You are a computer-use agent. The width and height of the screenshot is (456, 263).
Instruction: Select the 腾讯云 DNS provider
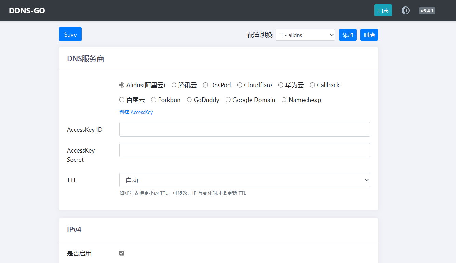click(174, 85)
